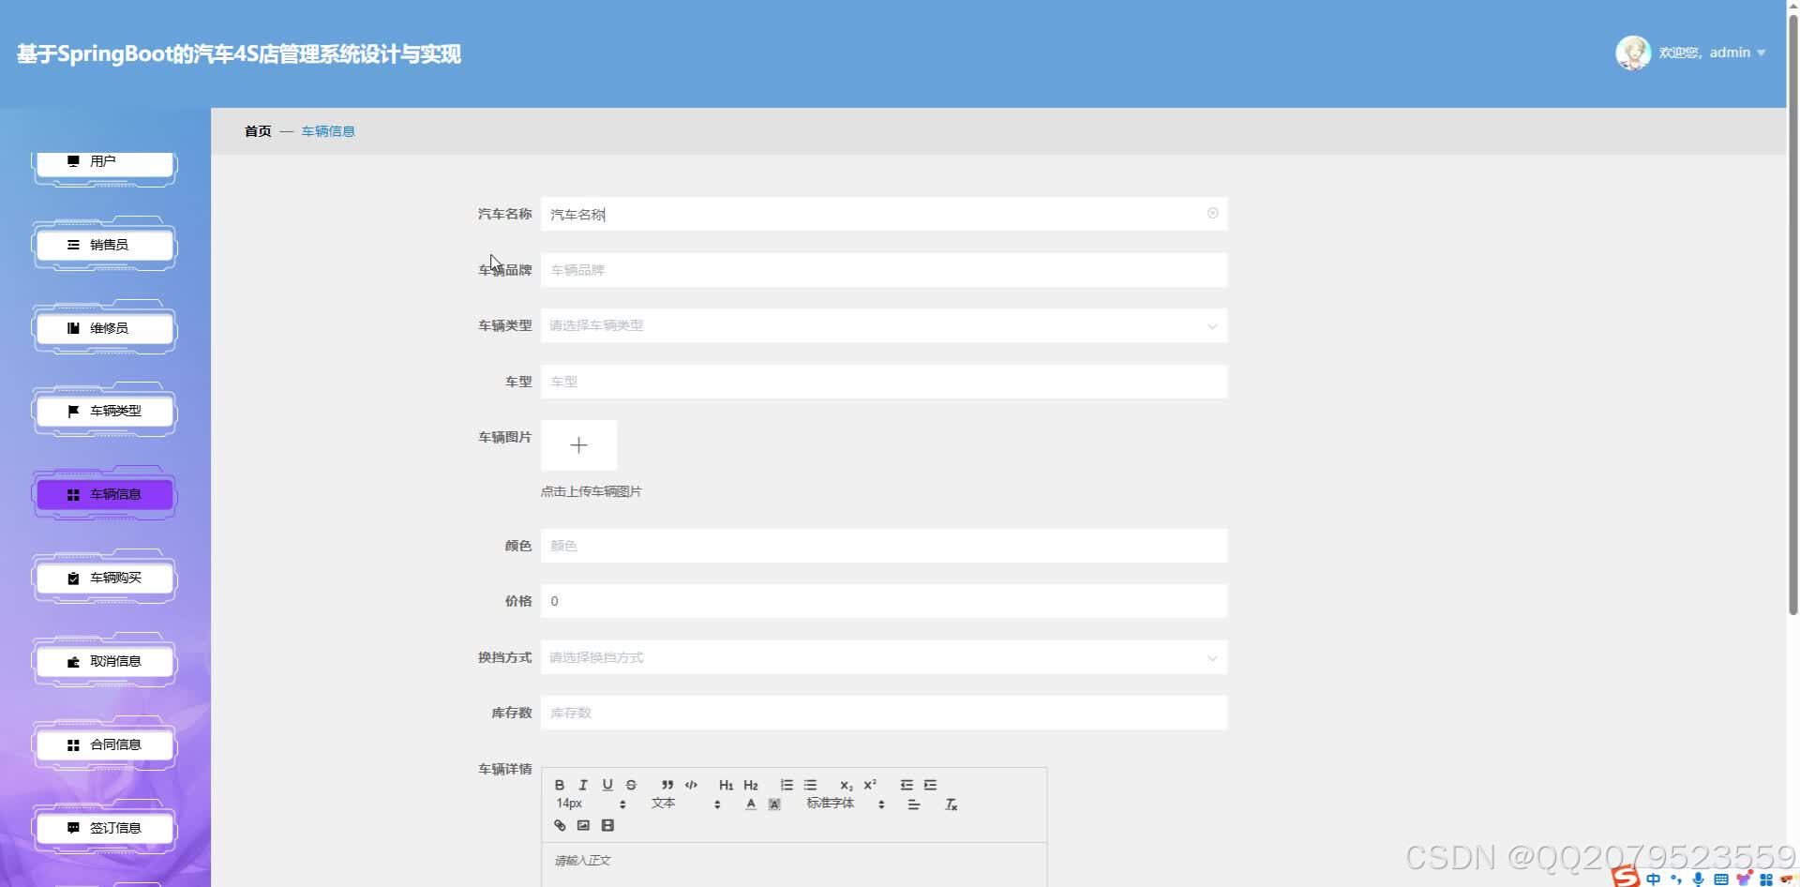The height and width of the screenshot is (887, 1800).
Task: Open the text alignment dropdown
Action: pyautogui.click(x=914, y=804)
